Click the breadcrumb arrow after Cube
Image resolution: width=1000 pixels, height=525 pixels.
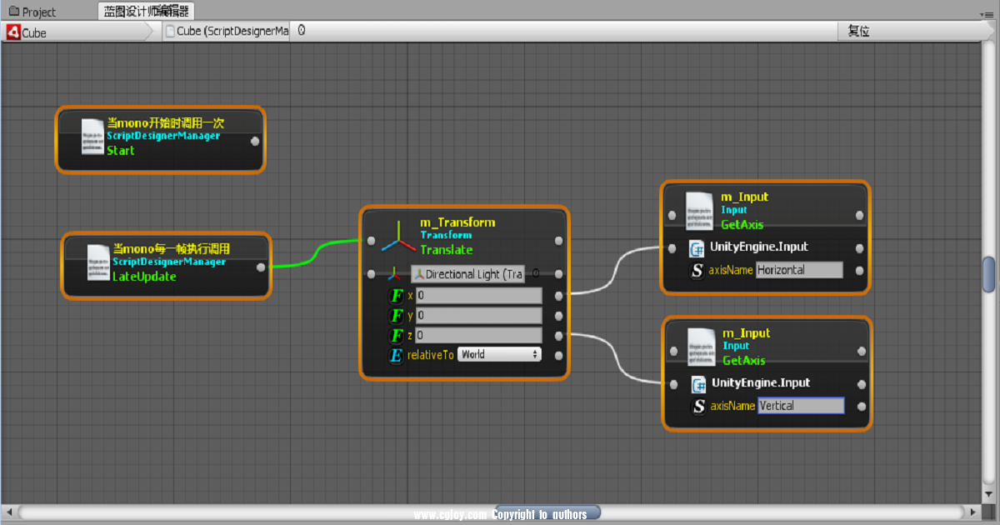point(152,32)
